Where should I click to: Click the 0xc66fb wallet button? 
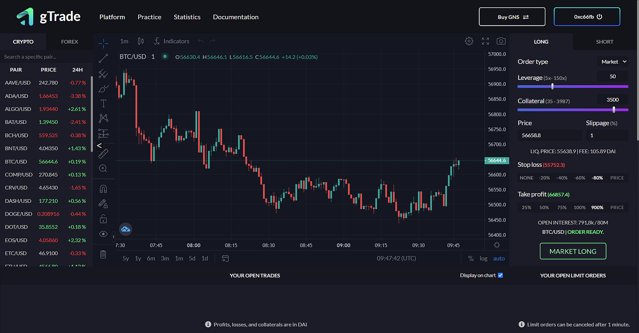(x=587, y=17)
